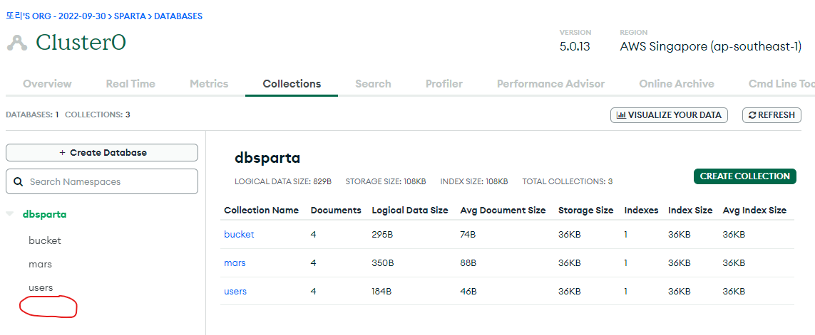The height and width of the screenshot is (335, 815).
Task: Click the cluster icon beside Cluster0
Action: [17, 43]
